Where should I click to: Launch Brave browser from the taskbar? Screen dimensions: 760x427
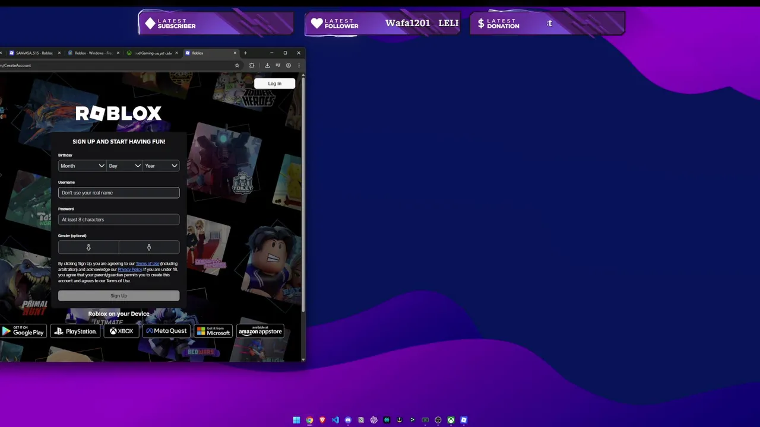(322, 420)
